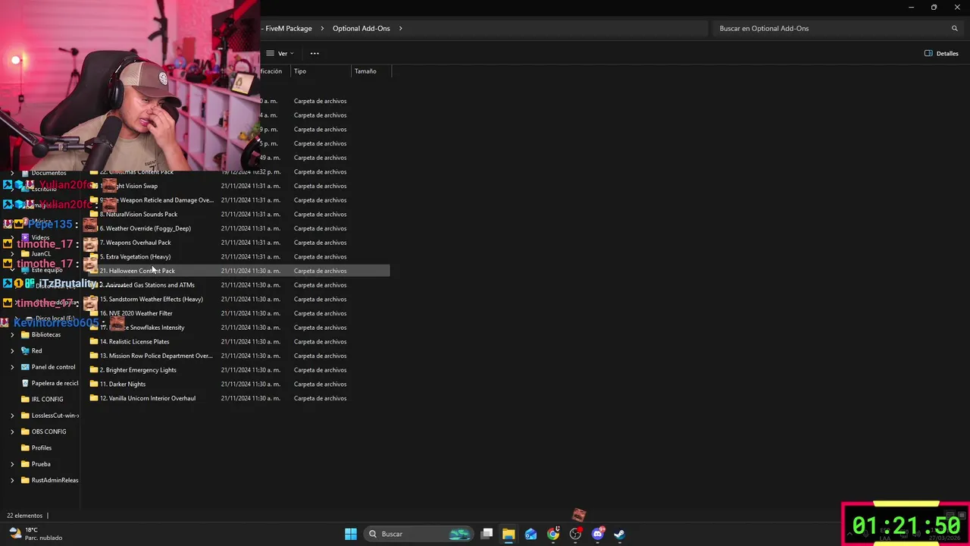Image resolution: width=970 pixels, height=546 pixels.
Task: Select 5. Extra Vegetation (Heavy) folder
Action: point(136,256)
